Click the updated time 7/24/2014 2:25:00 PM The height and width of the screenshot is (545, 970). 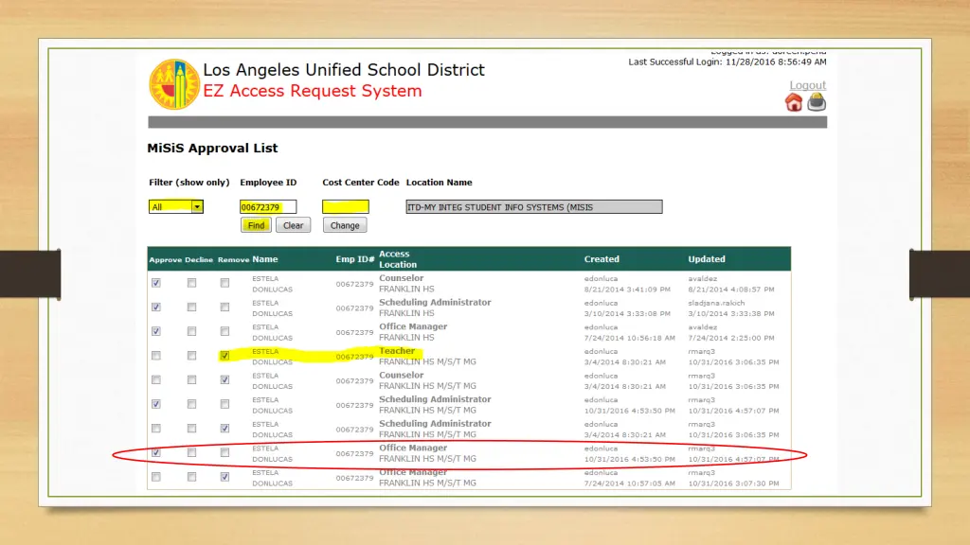click(731, 338)
